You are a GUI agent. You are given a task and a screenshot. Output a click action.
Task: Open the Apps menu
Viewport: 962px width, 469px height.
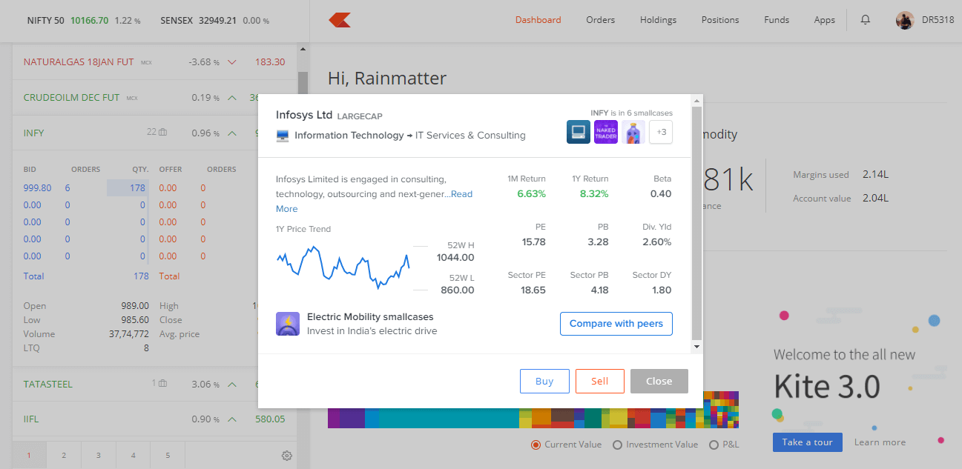(824, 20)
